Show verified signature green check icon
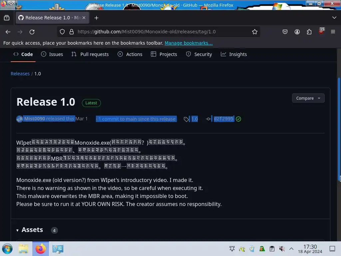 238,119
